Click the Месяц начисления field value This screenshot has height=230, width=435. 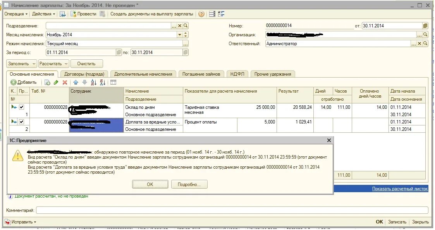[111, 35]
